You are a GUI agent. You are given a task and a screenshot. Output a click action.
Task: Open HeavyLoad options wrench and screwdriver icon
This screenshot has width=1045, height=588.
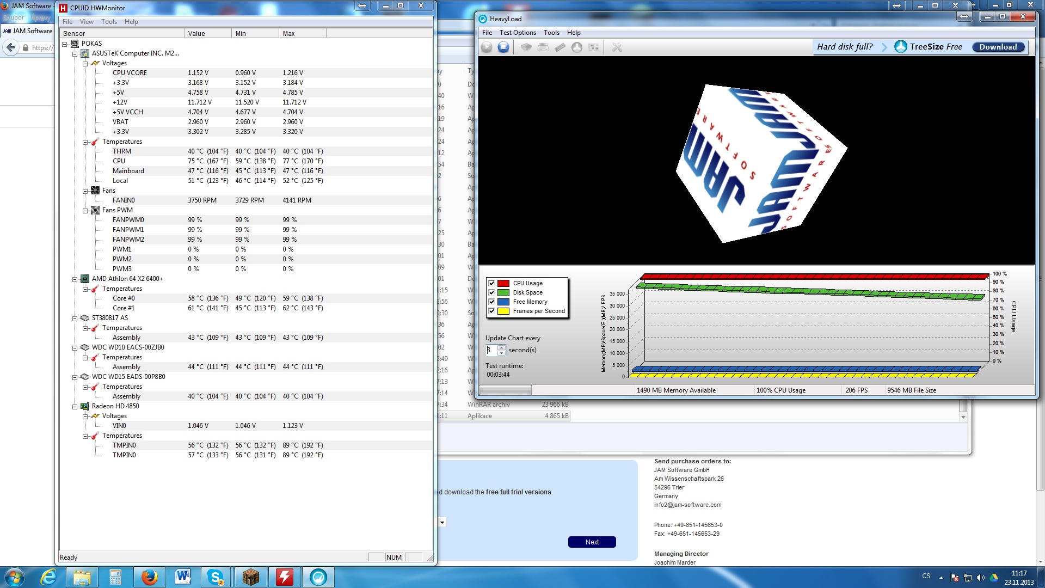(x=617, y=47)
